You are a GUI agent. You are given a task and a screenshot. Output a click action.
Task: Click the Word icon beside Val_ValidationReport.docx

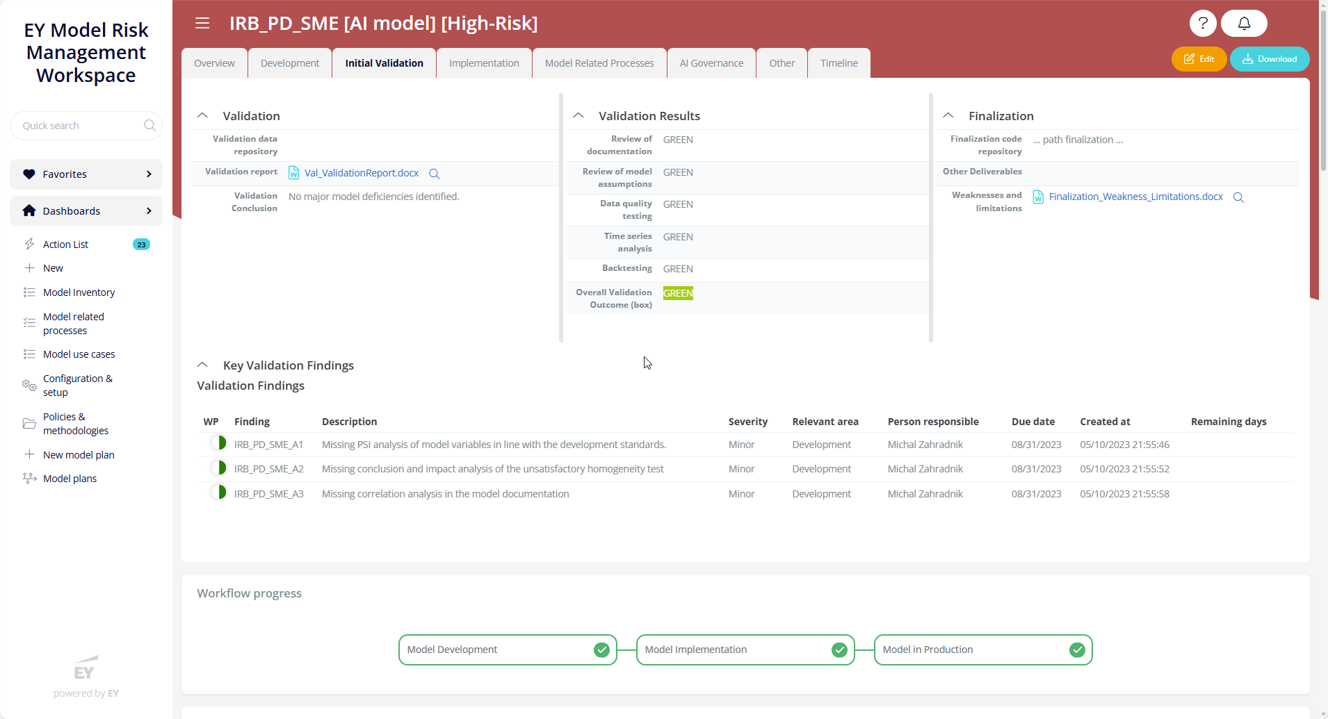tap(293, 173)
